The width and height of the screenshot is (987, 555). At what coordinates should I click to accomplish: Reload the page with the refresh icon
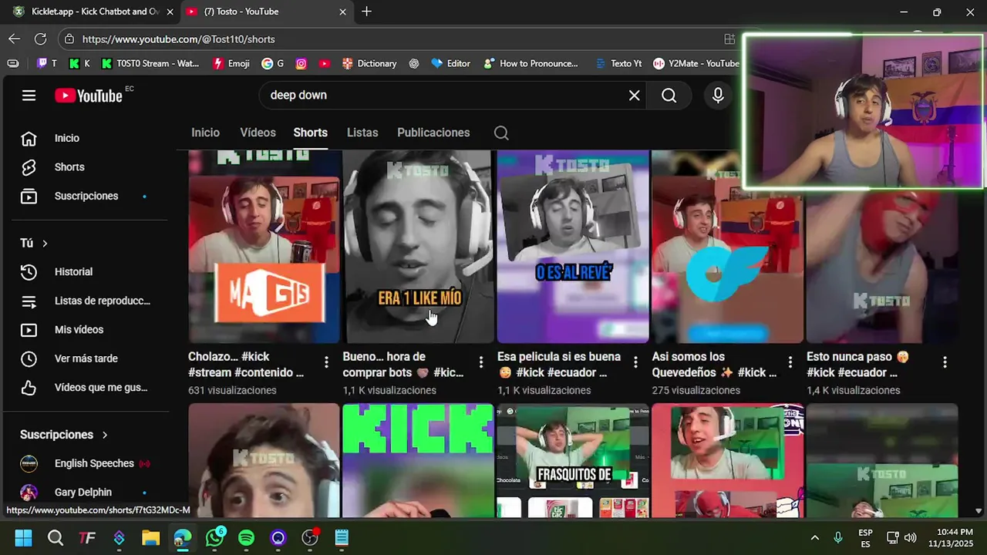tap(40, 39)
